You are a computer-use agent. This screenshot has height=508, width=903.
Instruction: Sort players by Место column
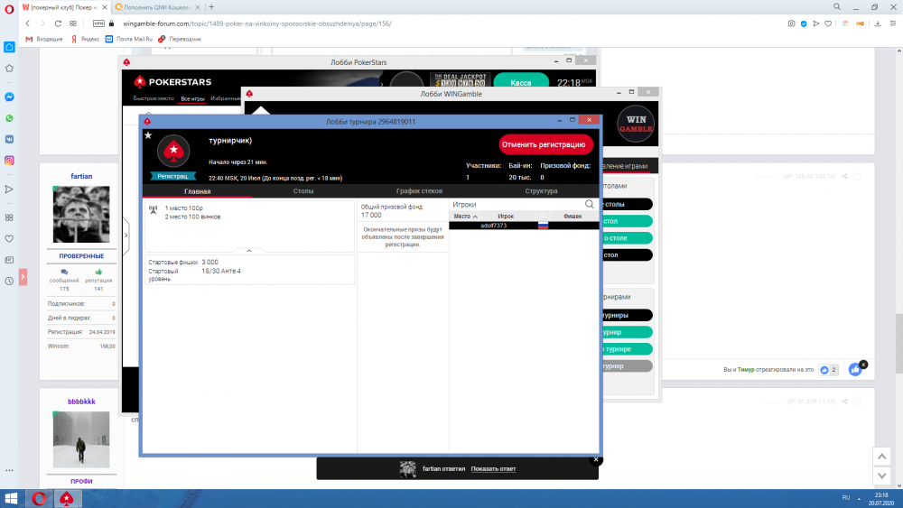tap(465, 217)
